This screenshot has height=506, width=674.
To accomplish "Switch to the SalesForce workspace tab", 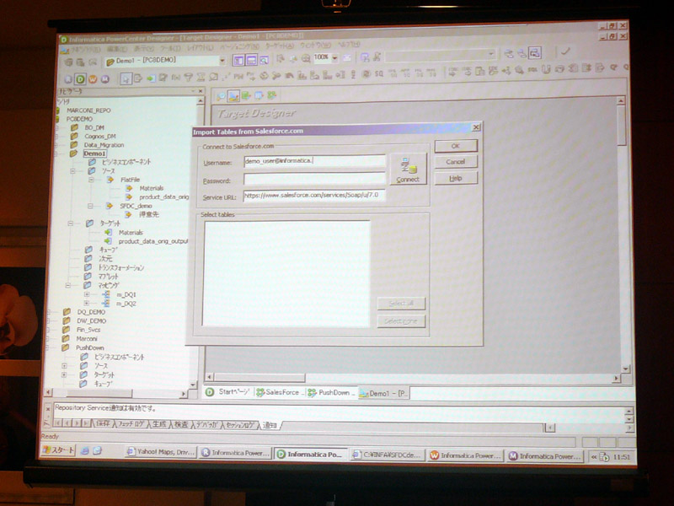I will (x=280, y=392).
